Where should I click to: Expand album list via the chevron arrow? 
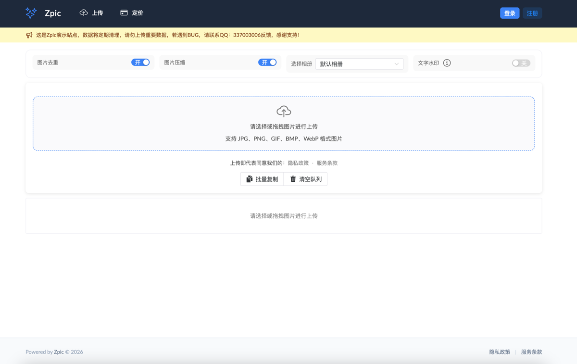tap(397, 64)
